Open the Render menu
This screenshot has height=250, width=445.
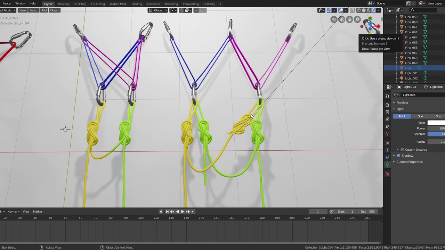pyautogui.click(x=7, y=3)
